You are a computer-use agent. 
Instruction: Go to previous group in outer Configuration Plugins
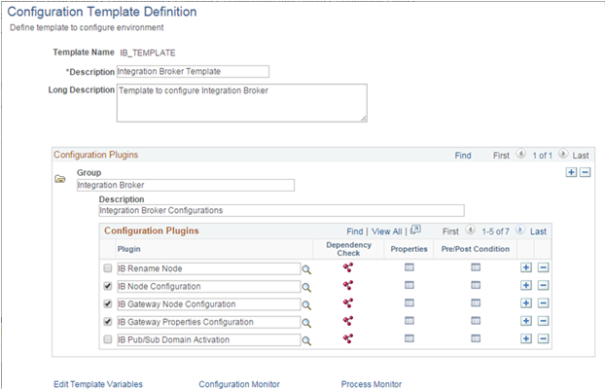(x=521, y=155)
